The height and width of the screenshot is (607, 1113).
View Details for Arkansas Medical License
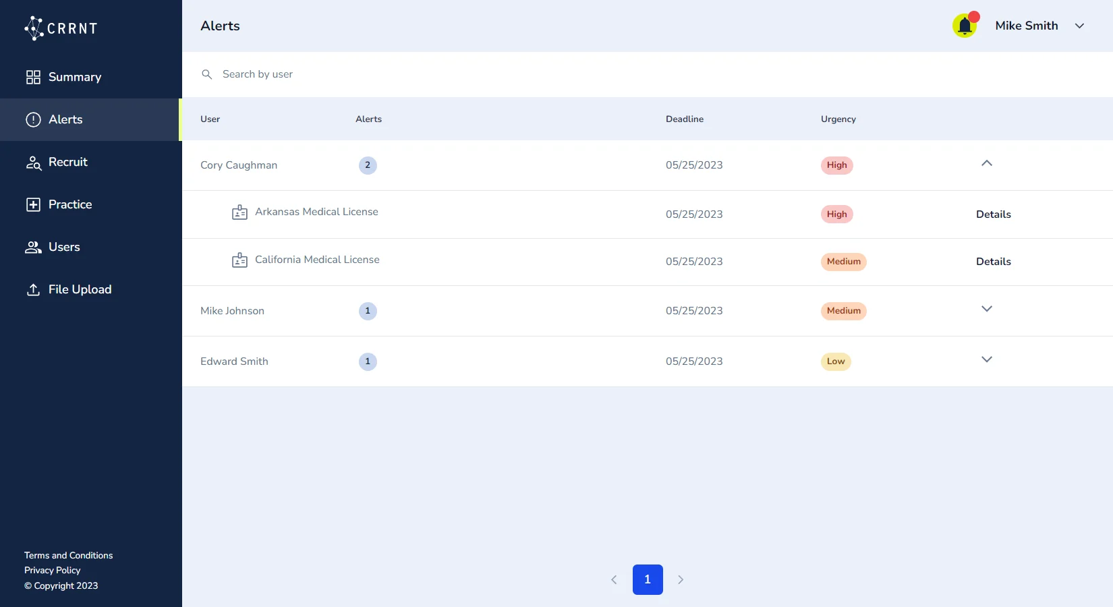tap(993, 214)
